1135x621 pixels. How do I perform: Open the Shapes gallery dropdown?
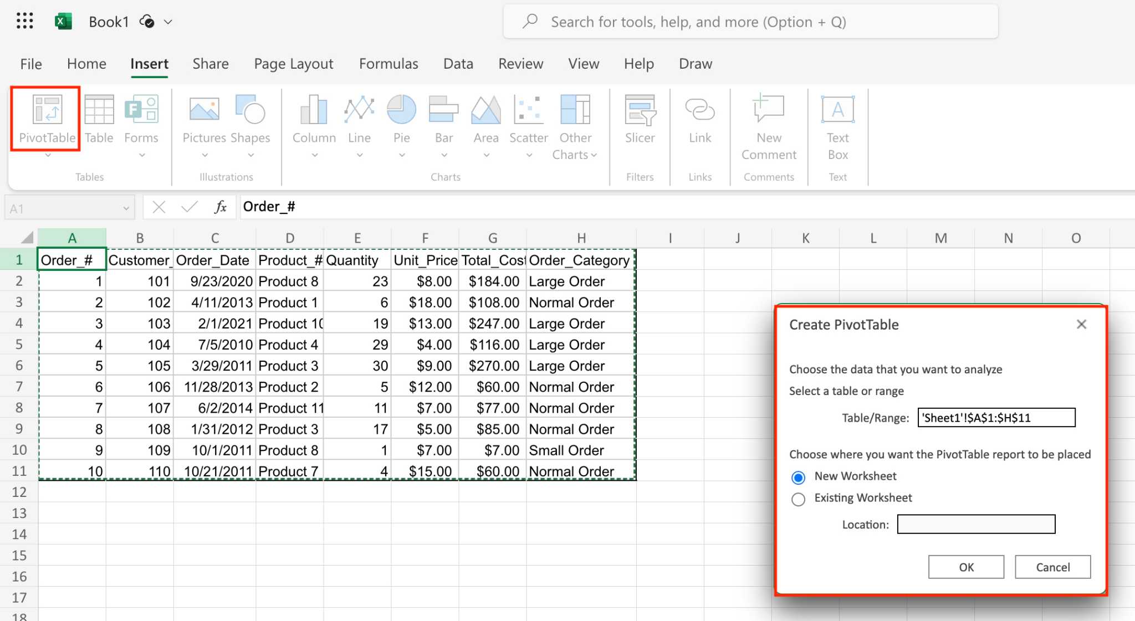coord(250,156)
